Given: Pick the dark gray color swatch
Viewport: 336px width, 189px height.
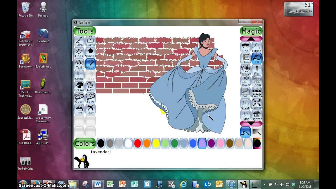Looking at the screenshot, I should pyautogui.click(x=110, y=143).
